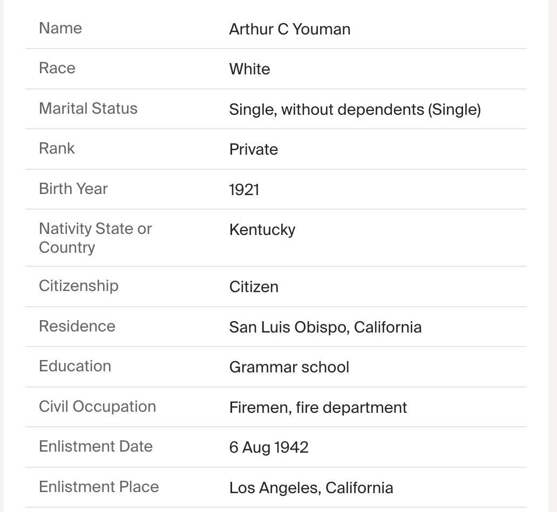Click the name value Arthur C Youman

[x=289, y=29]
